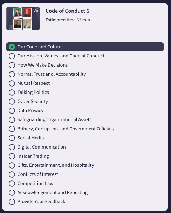Select the circle beside Our Mission, Values, and Code of Conduct
This screenshot has width=171, height=213.
(12, 56)
